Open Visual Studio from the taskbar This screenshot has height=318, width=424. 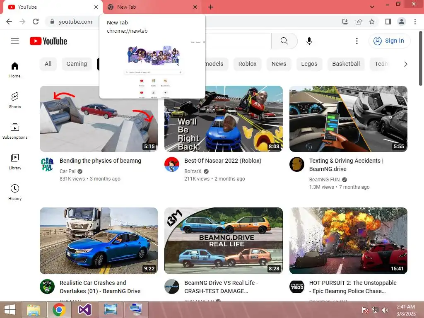point(85,310)
